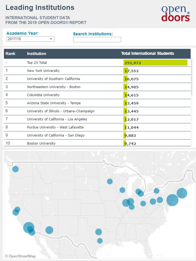This screenshot has width=196, height=261.
Task: Click the 12,017 value
Action: click(132, 119)
